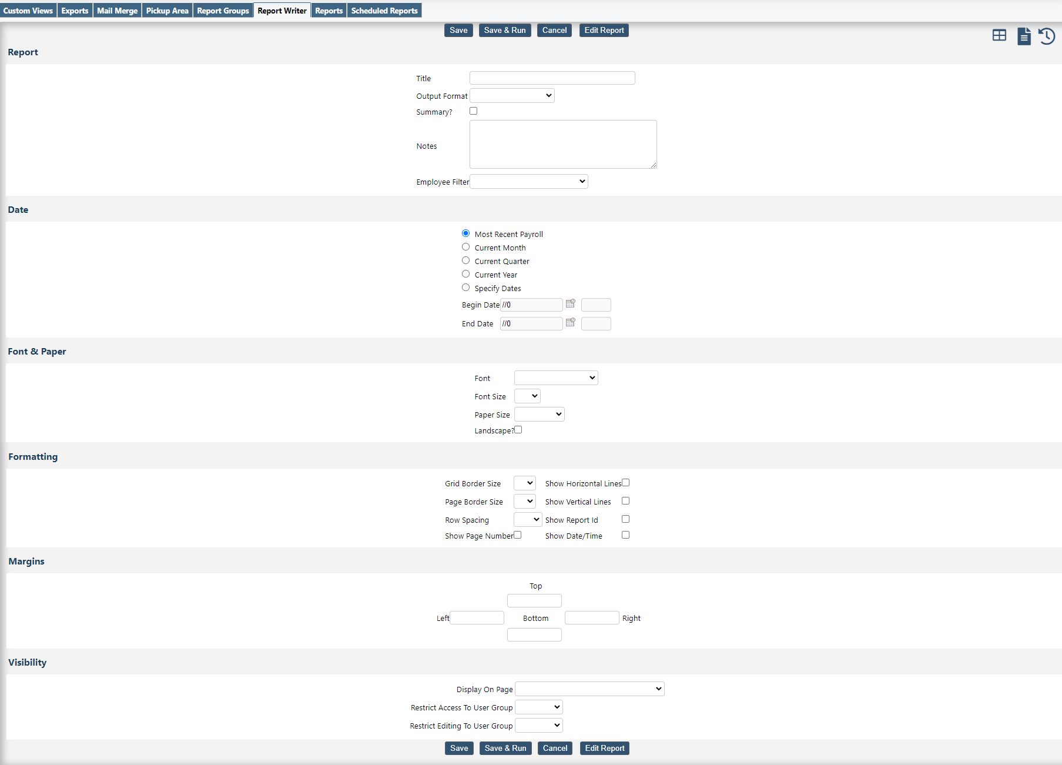This screenshot has width=1062, height=765.
Task: Open the Row Spacing dropdown
Action: (528, 520)
